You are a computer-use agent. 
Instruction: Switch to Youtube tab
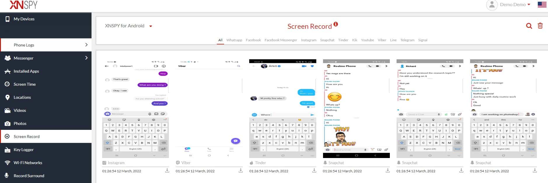point(367,40)
